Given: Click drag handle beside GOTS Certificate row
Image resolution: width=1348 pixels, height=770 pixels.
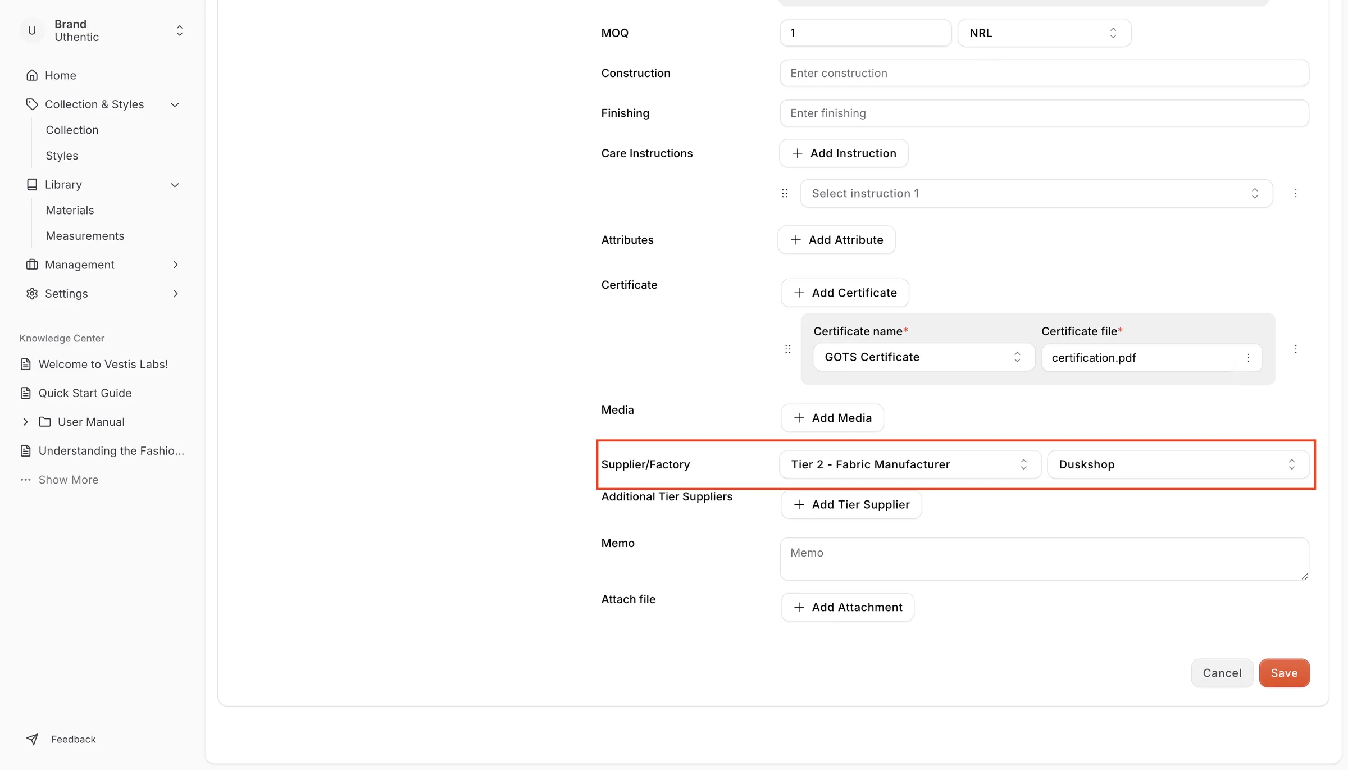Looking at the screenshot, I should (788, 349).
